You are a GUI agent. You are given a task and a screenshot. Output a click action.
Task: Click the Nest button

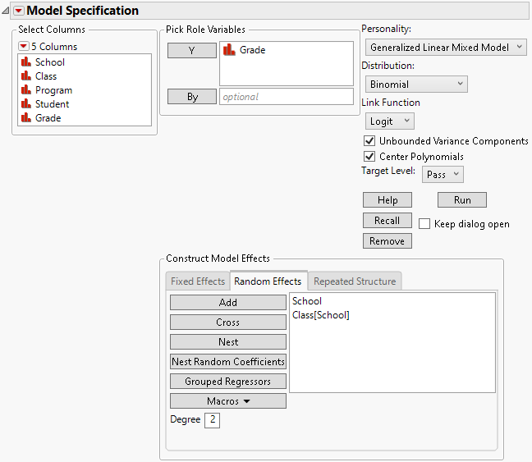pyautogui.click(x=228, y=342)
